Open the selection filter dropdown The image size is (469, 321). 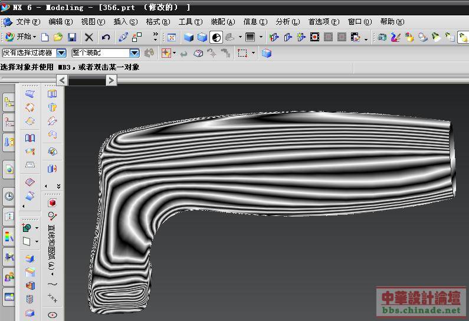tap(61, 53)
